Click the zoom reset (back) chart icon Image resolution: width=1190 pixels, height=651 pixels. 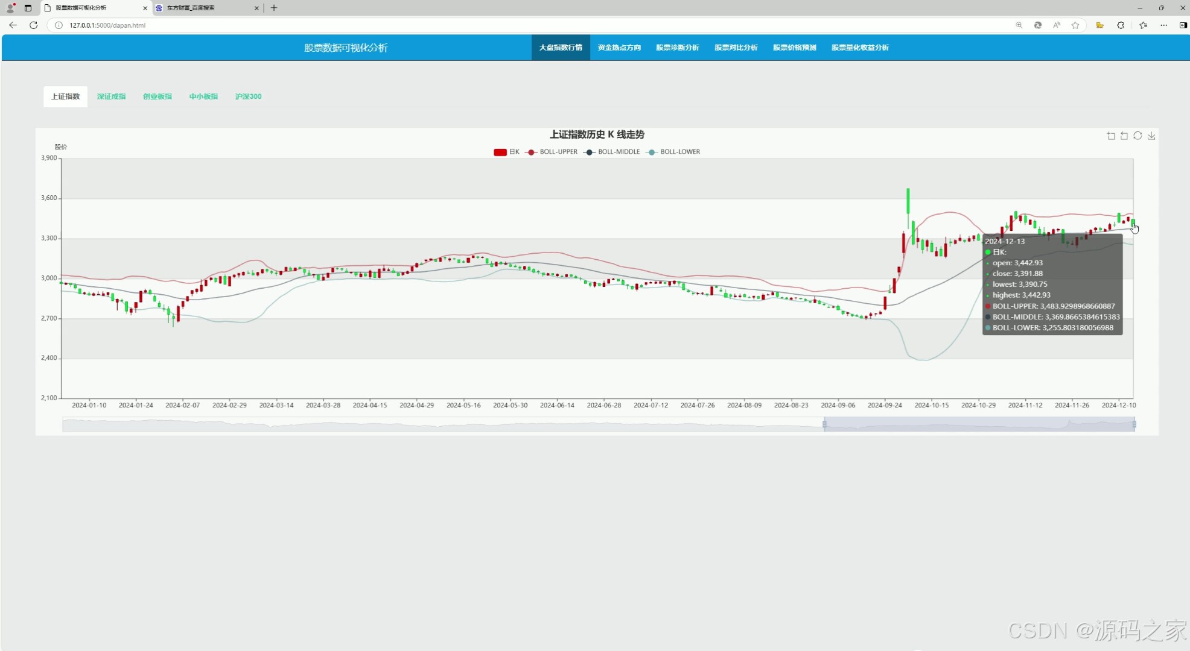pyautogui.click(x=1124, y=136)
